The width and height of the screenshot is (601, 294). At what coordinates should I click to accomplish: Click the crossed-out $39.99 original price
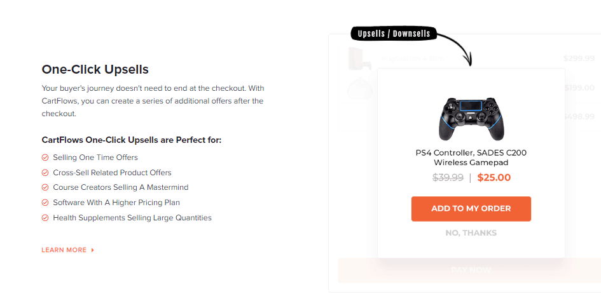[x=448, y=178]
